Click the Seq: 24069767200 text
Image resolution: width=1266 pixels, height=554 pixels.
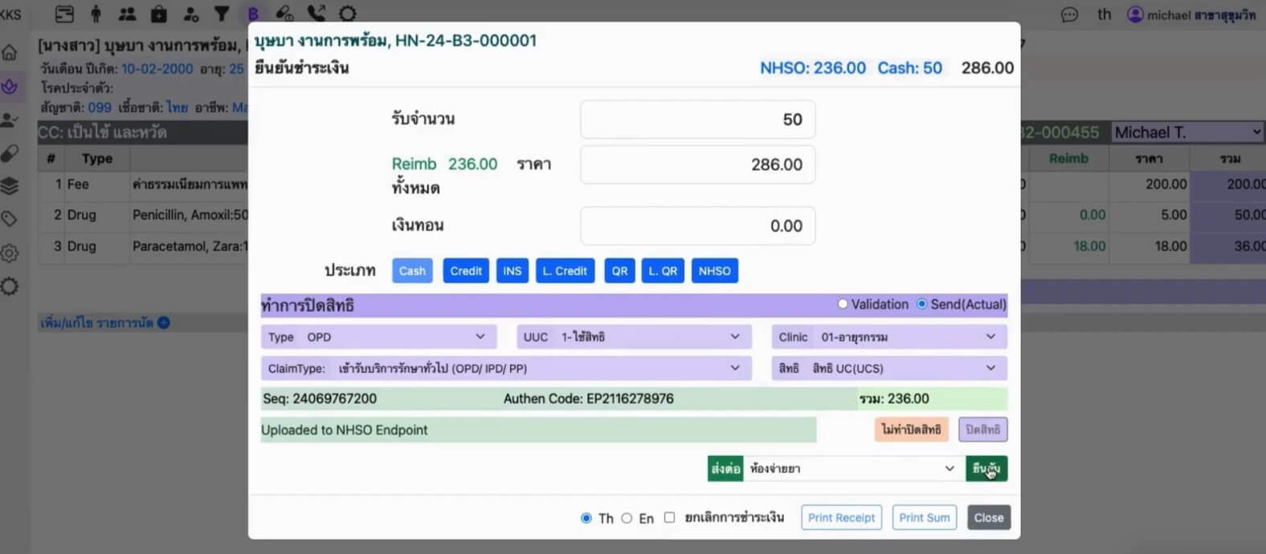pyautogui.click(x=320, y=398)
